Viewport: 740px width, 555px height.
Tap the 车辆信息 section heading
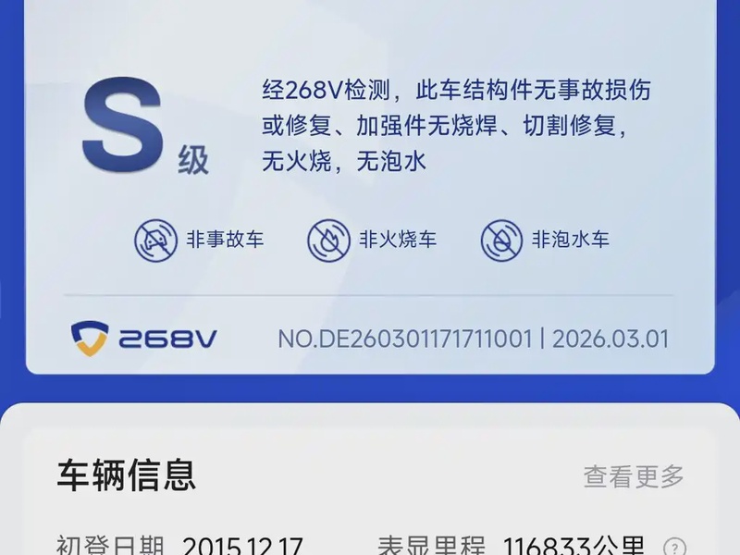tap(127, 475)
